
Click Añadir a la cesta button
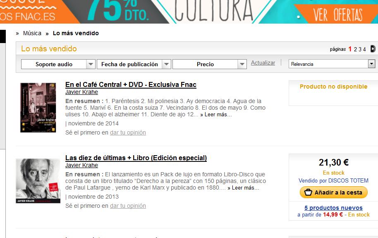coord(333,192)
